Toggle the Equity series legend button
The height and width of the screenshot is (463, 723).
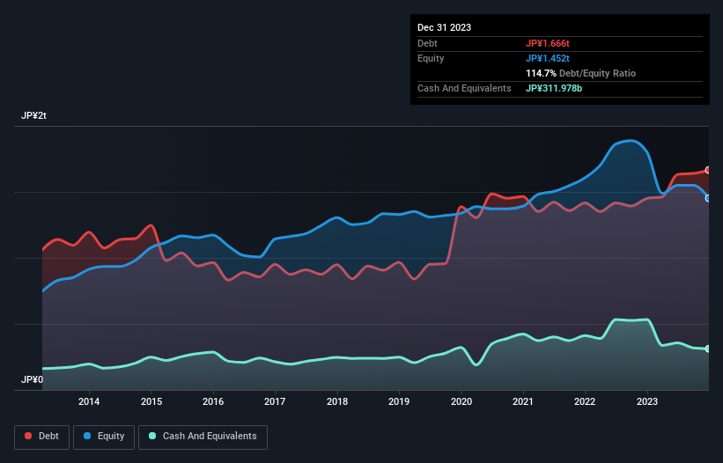pyautogui.click(x=104, y=437)
